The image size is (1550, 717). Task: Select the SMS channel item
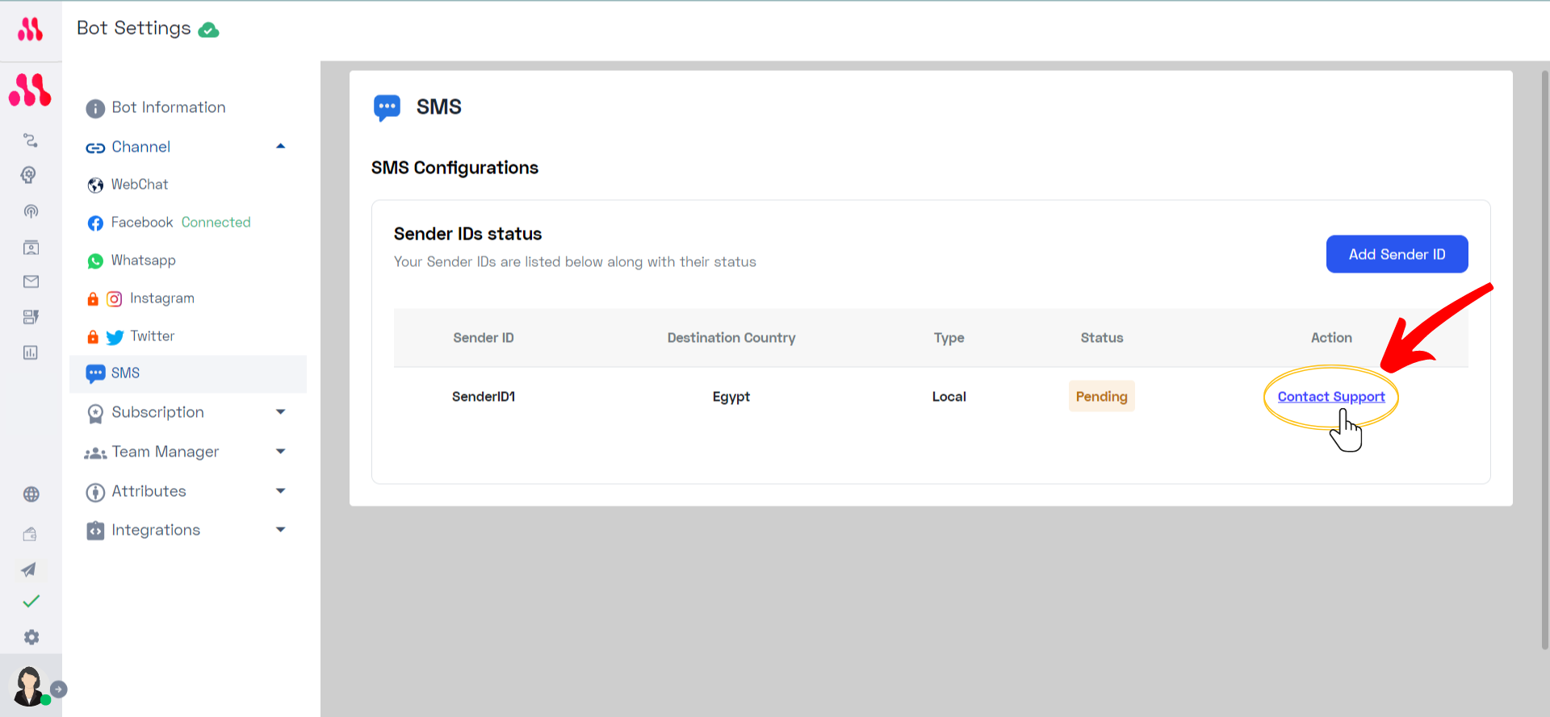point(187,373)
